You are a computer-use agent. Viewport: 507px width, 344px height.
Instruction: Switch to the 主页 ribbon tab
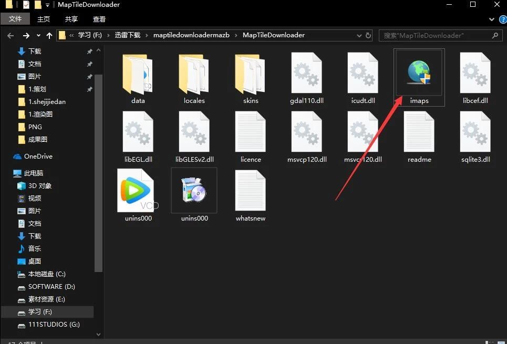pos(44,19)
